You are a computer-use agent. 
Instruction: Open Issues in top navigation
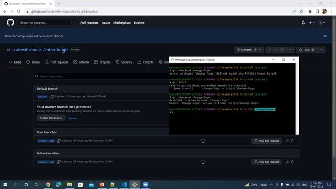[106, 23]
